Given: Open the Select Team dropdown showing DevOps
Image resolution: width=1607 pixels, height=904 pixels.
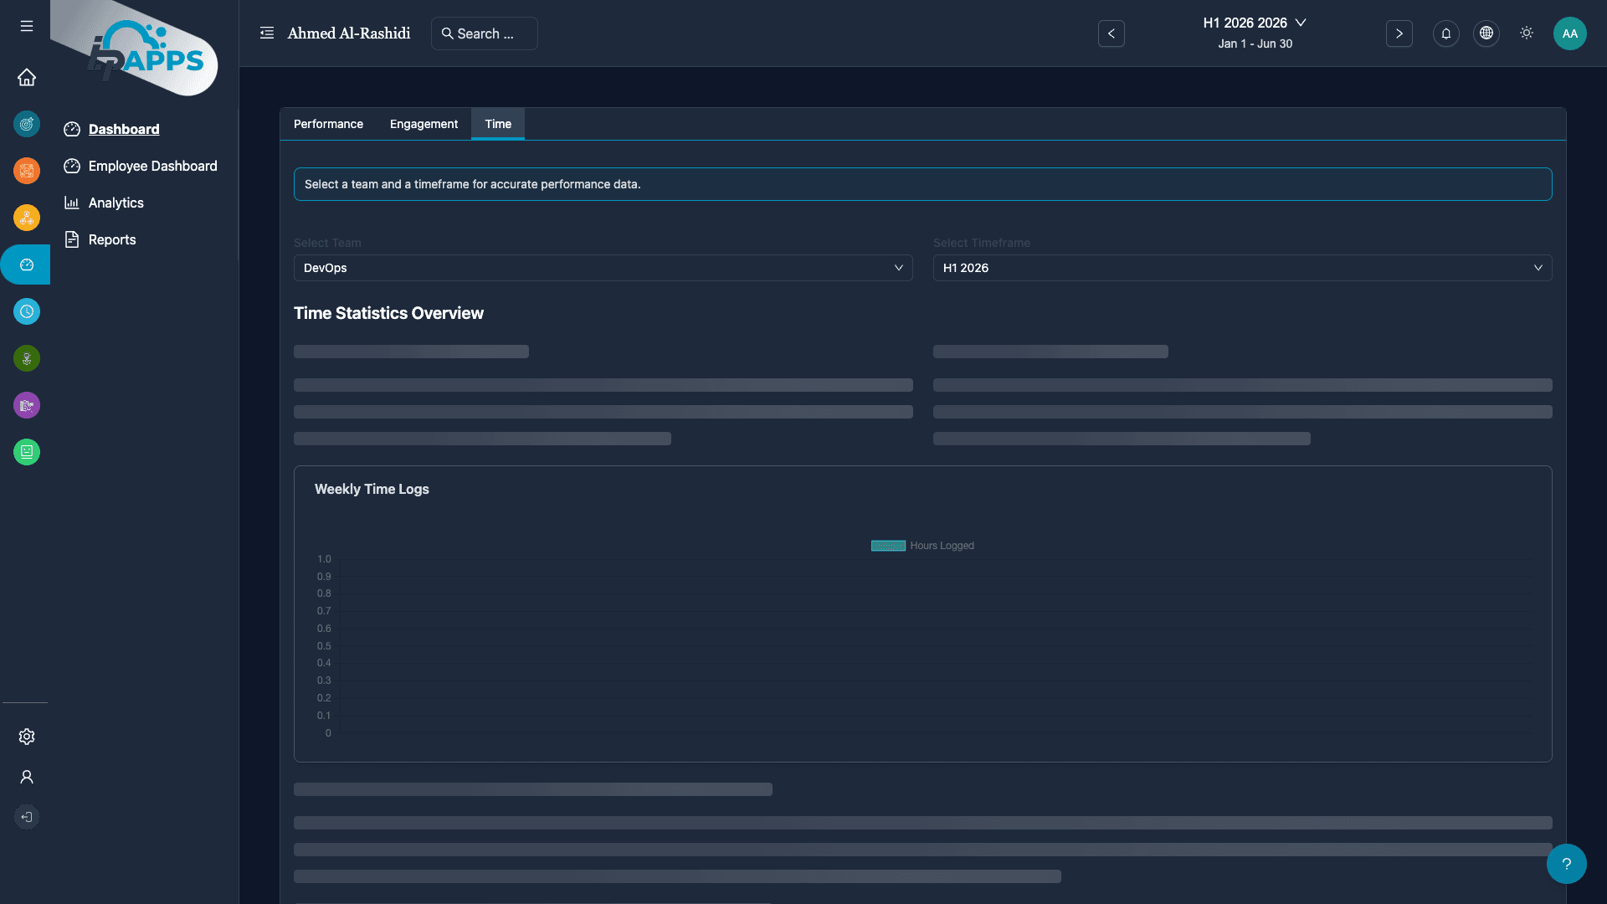Looking at the screenshot, I should click(602, 268).
